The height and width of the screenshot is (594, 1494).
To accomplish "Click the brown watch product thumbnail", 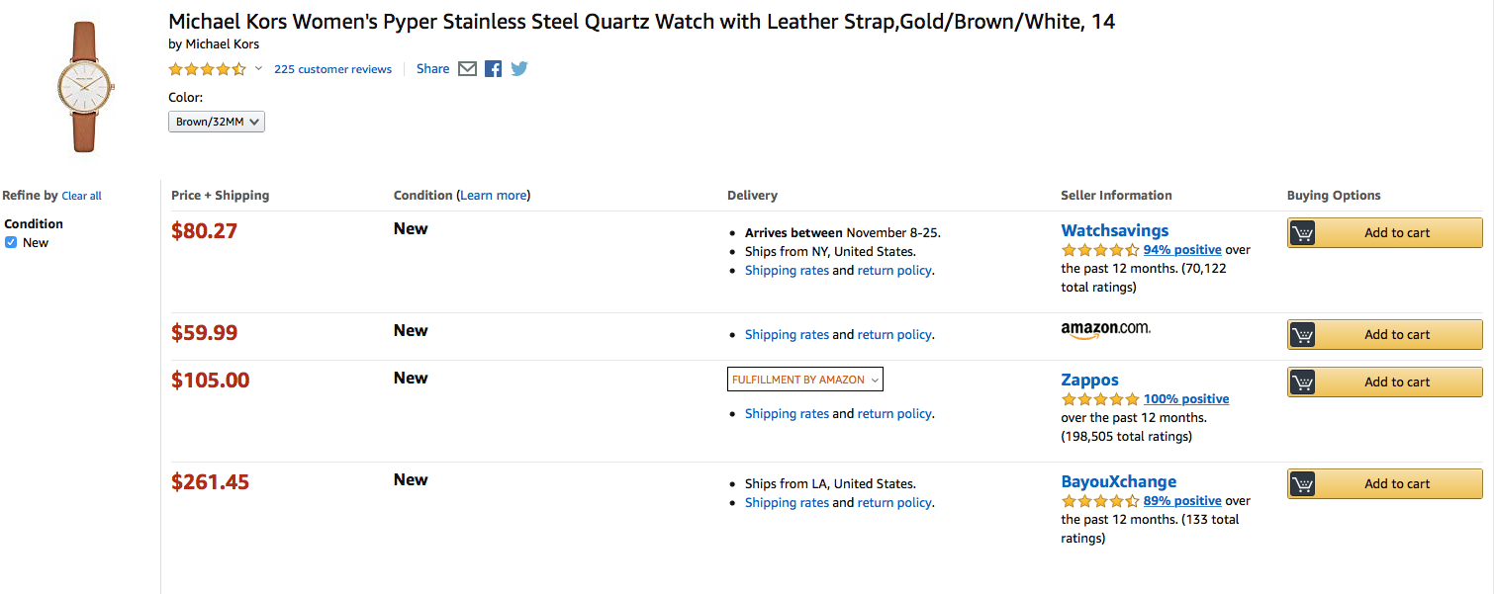I will [85, 87].
